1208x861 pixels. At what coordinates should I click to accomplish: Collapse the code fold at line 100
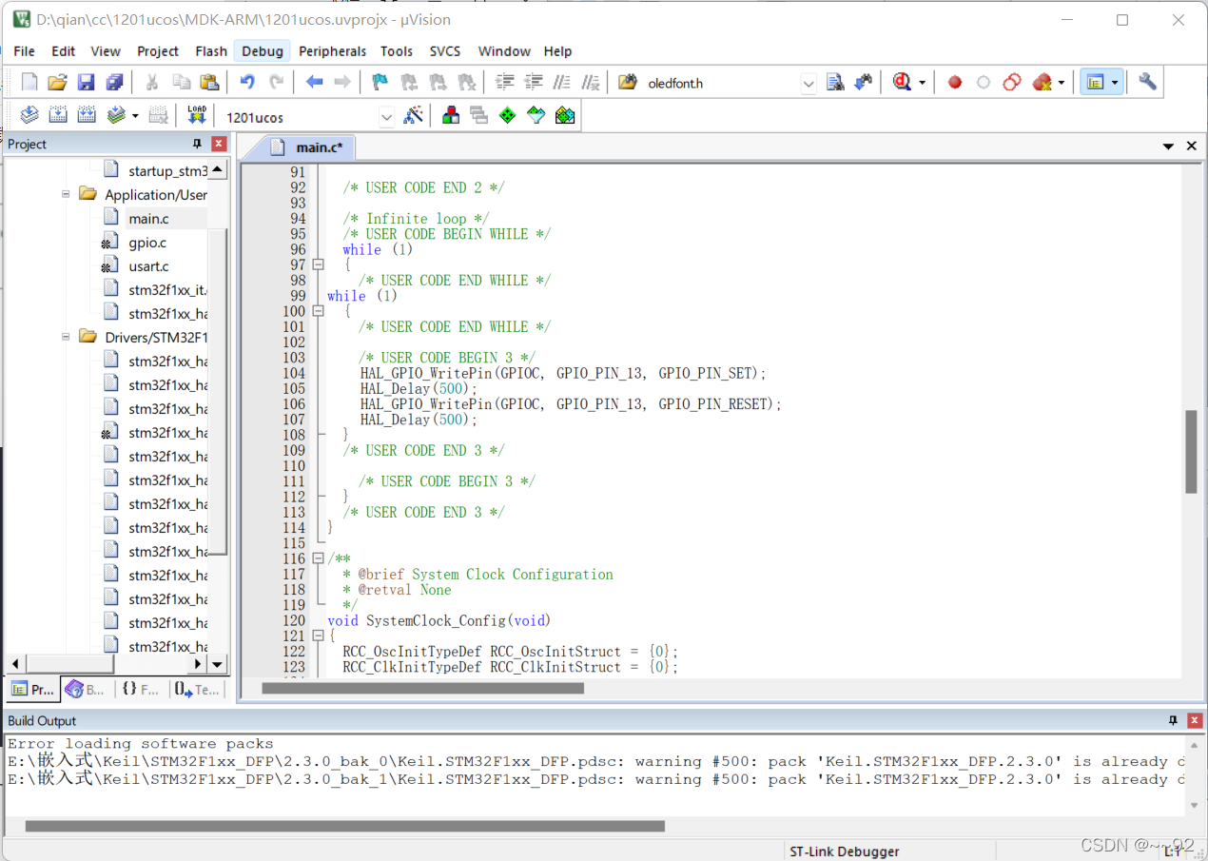click(318, 311)
